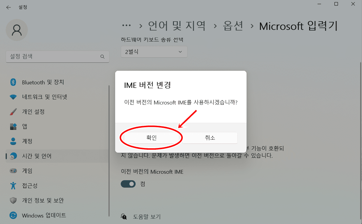This screenshot has width=362, height=224.
Task: Confirm with the 확인 button
Action: (151, 138)
